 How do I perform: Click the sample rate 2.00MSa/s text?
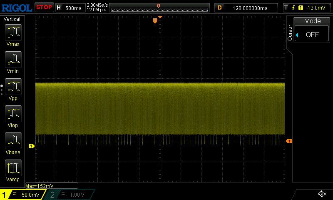coord(97,5)
